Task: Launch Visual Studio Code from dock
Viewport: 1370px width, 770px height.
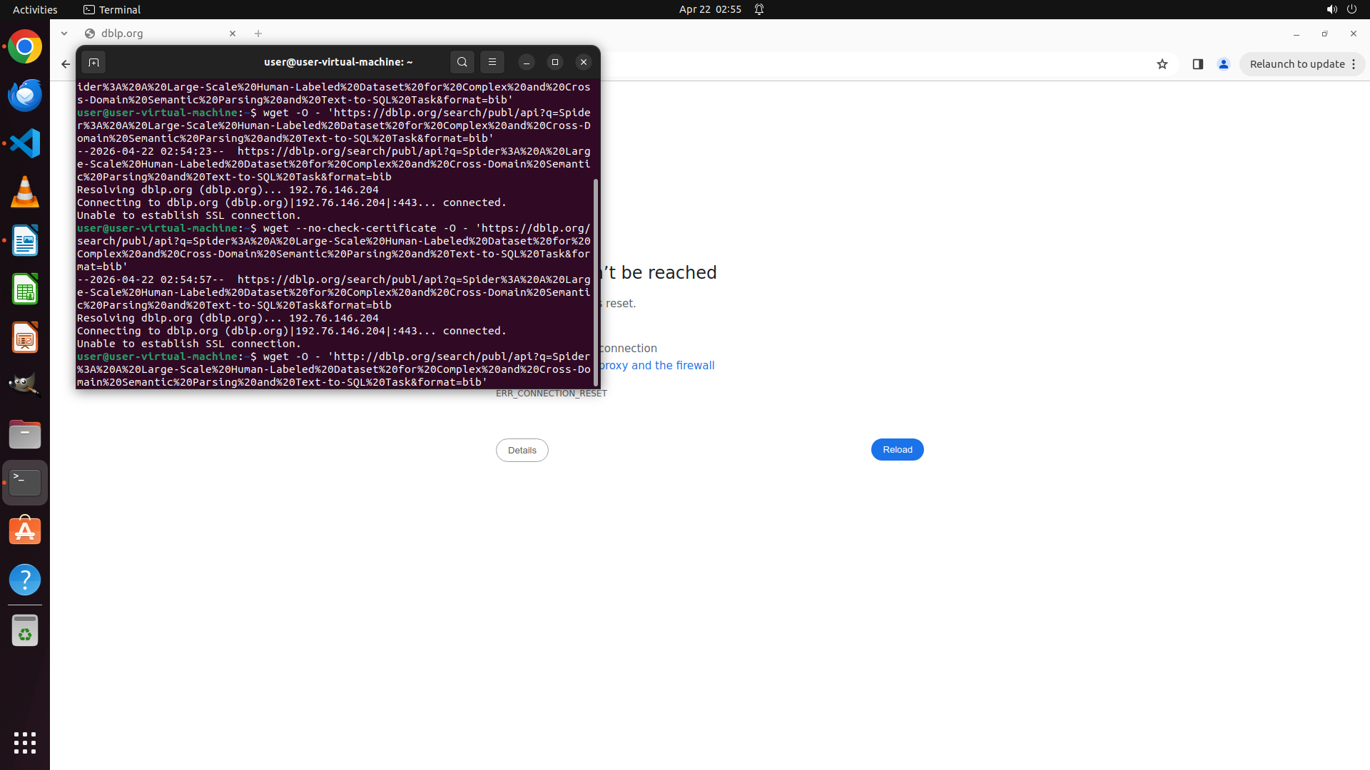Action: point(25,143)
